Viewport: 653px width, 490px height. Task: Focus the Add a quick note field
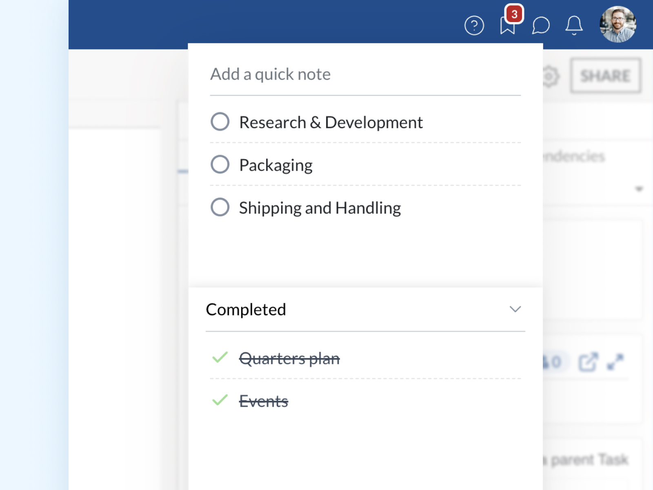click(x=365, y=75)
